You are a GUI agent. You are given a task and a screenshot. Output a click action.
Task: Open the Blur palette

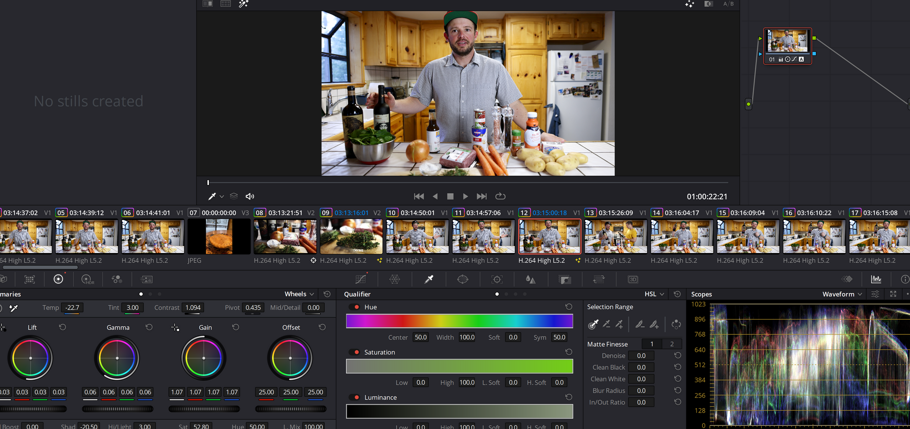click(531, 279)
